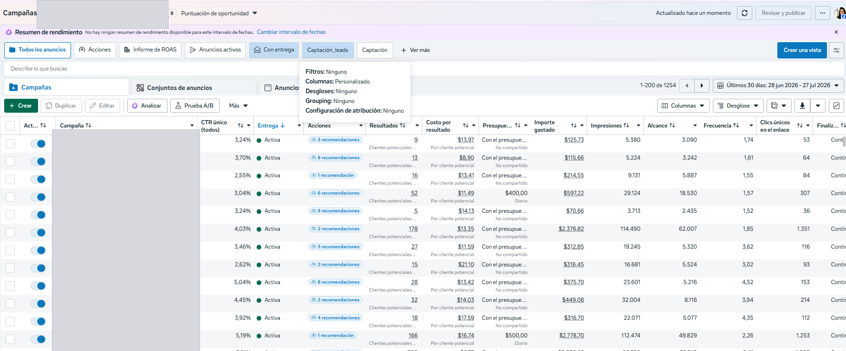The width and height of the screenshot is (846, 351).
Task: Select the Todos los anuncios view
Action: [38, 50]
